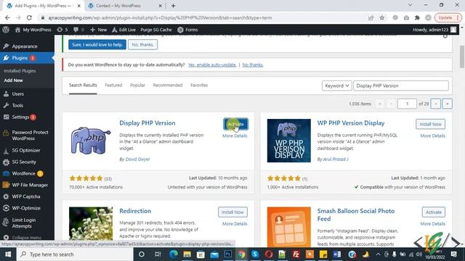465x261 pixels.
Task: Go to Installed Plugins submenu
Action: click(x=20, y=71)
